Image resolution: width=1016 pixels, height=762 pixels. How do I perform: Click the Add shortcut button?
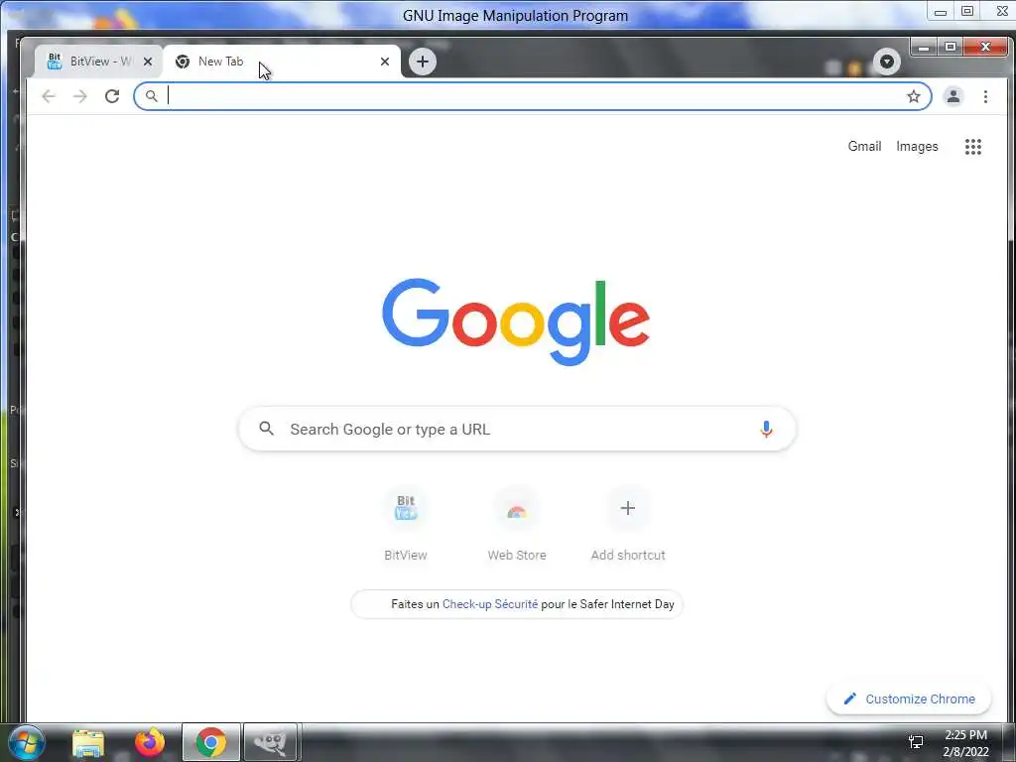pyautogui.click(x=628, y=524)
